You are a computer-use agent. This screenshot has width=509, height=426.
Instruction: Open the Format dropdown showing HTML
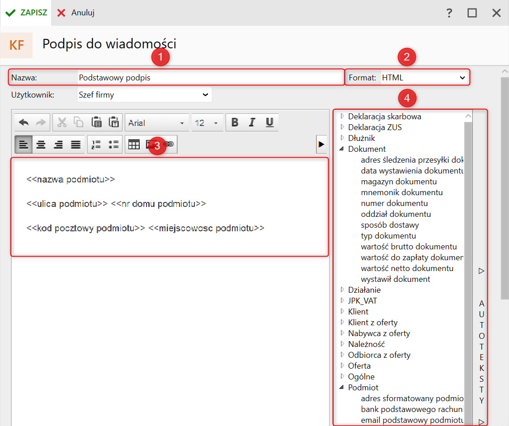click(424, 78)
